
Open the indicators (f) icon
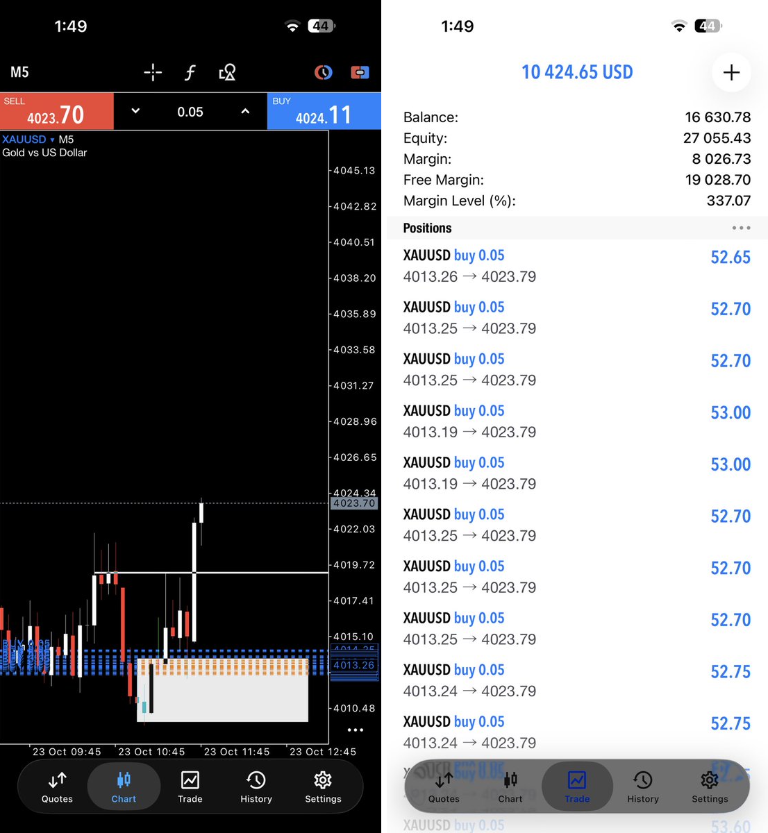(190, 72)
